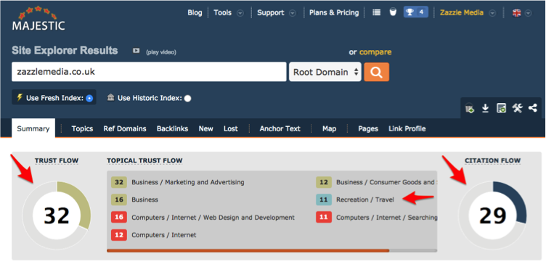Play the Site Explorer video icon
Screen dimensions: 546x267
tap(136, 51)
